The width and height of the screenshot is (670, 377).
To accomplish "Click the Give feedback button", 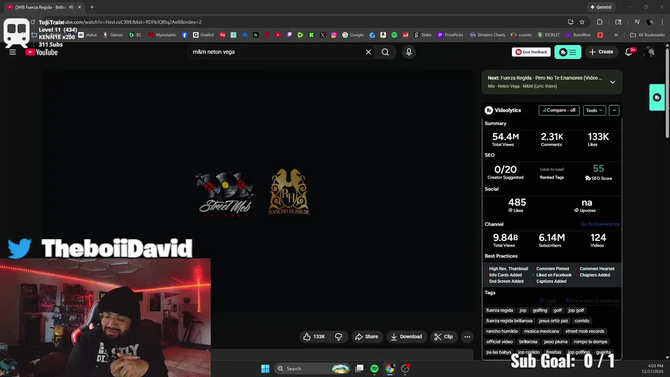I will [531, 52].
